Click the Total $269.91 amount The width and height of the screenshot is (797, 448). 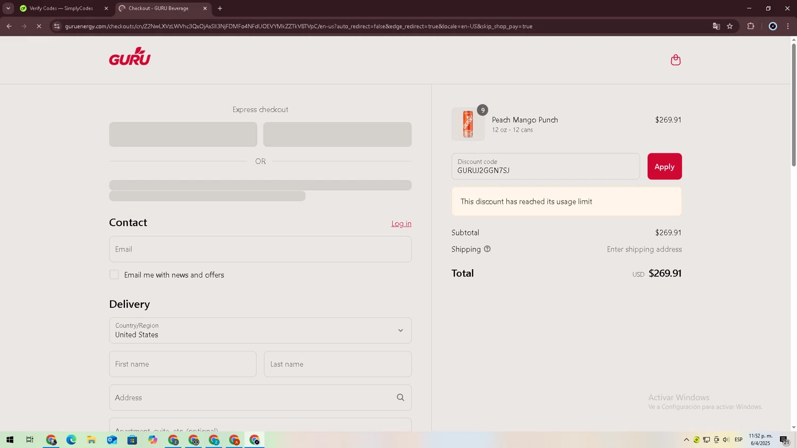pyautogui.click(x=665, y=273)
